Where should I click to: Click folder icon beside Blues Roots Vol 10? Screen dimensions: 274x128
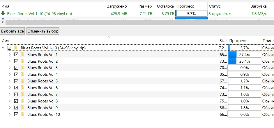pos(22,114)
